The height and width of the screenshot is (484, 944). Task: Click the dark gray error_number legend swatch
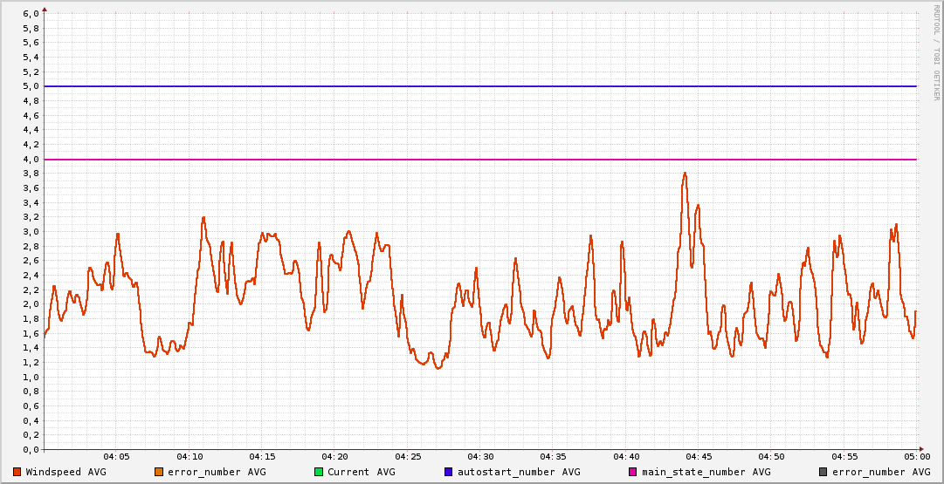click(x=823, y=472)
